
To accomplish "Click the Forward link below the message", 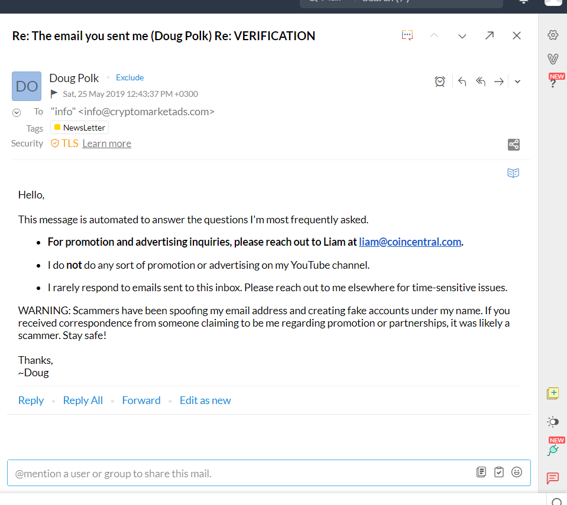I will tap(141, 400).
